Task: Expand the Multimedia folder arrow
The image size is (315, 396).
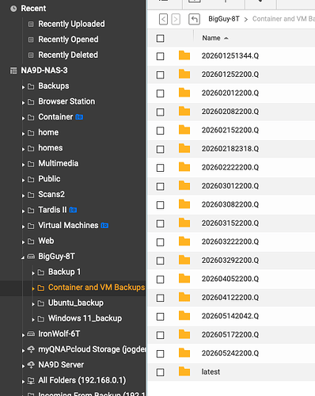Action: coord(23,165)
